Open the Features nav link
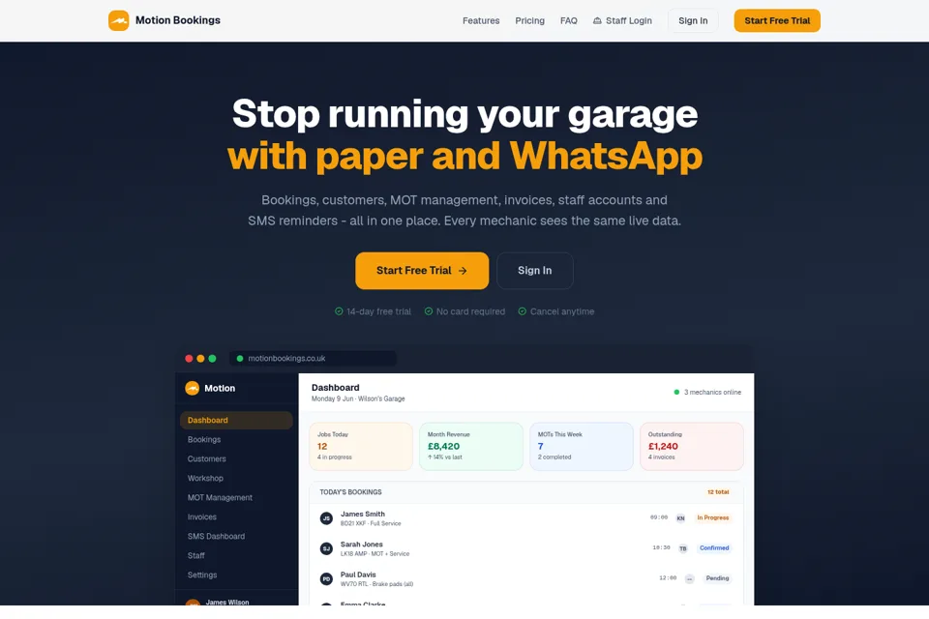This screenshot has height=619, width=929. click(x=481, y=20)
